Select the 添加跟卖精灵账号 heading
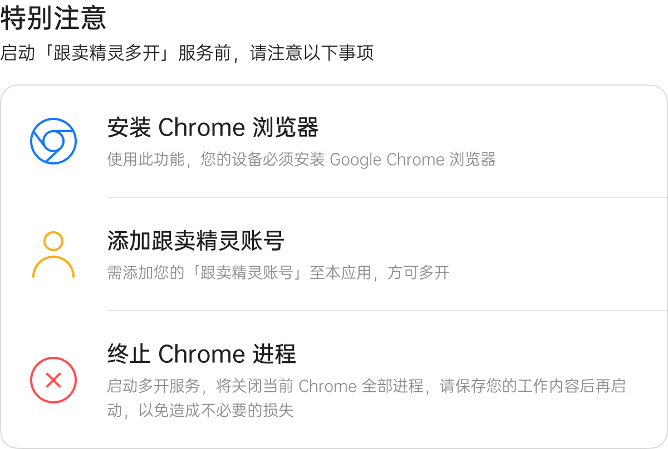 [x=196, y=241]
